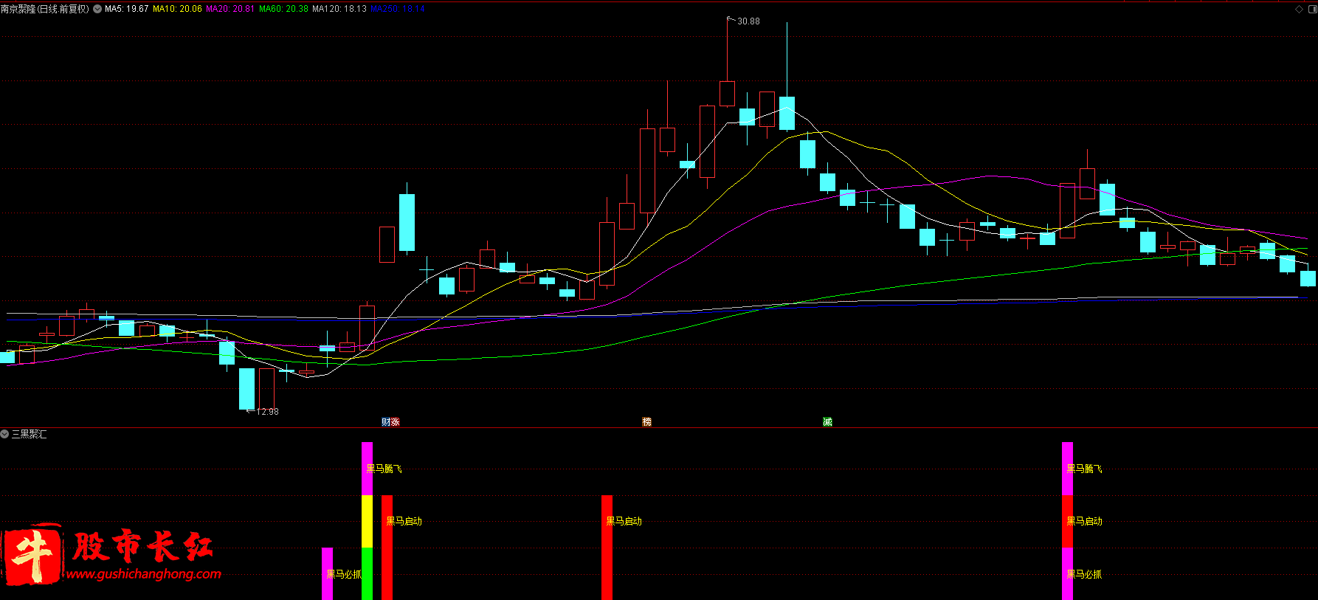This screenshot has height=600, width=1318.
Task: Click the first 黑马腾飞 signal label
Action: [384, 469]
